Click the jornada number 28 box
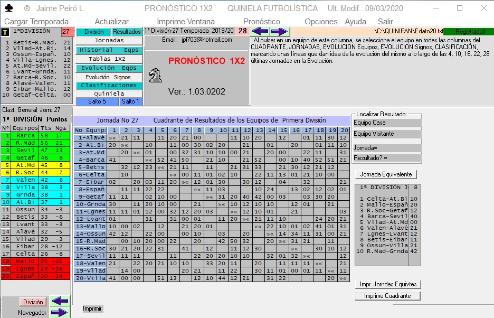The height and width of the screenshot is (318, 494). pos(243,31)
